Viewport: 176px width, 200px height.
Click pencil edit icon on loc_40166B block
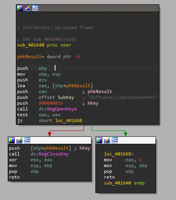point(107,140)
